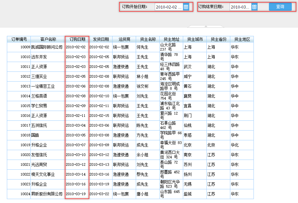Select order number 10016 cell
Image resolution: width=298 pixels, height=203 pixels.
coord(19,116)
